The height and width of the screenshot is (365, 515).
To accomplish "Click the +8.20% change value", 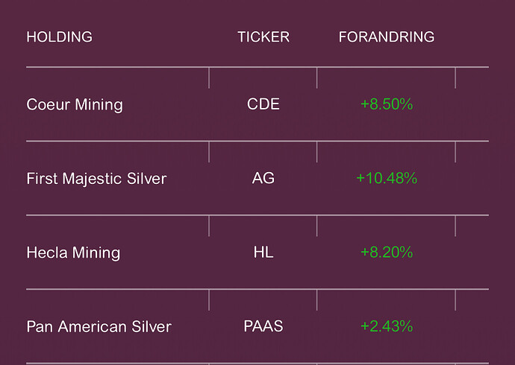I will click(387, 253).
